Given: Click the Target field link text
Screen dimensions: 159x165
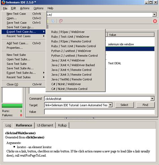Looking at the screenshot, I should 76,105.
